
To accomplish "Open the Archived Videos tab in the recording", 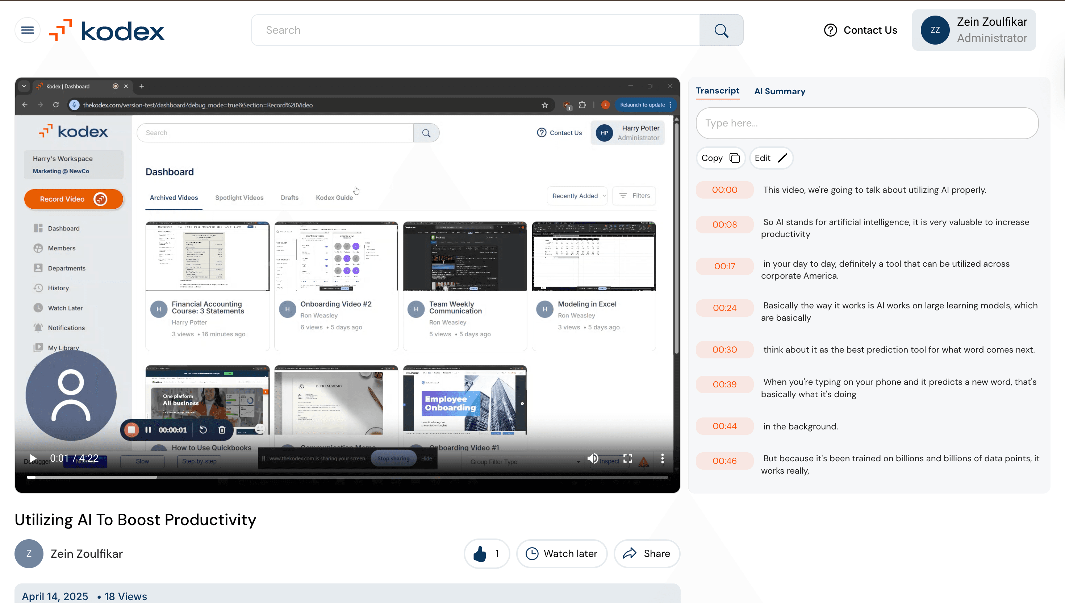I will click(174, 197).
